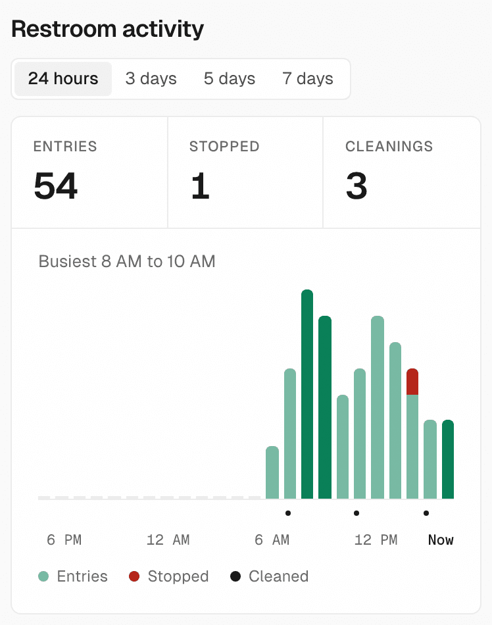Switch to the 5 days range
The height and width of the screenshot is (625, 492).
(230, 78)
